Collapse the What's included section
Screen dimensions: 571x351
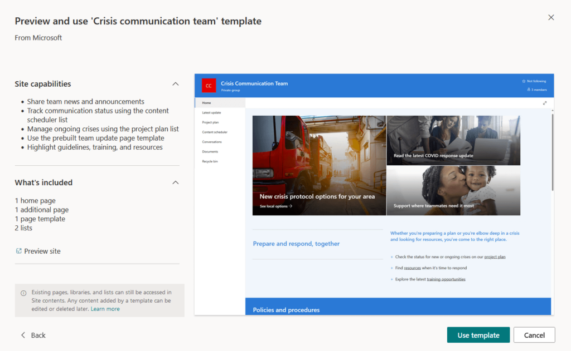[x=176, y=182]
